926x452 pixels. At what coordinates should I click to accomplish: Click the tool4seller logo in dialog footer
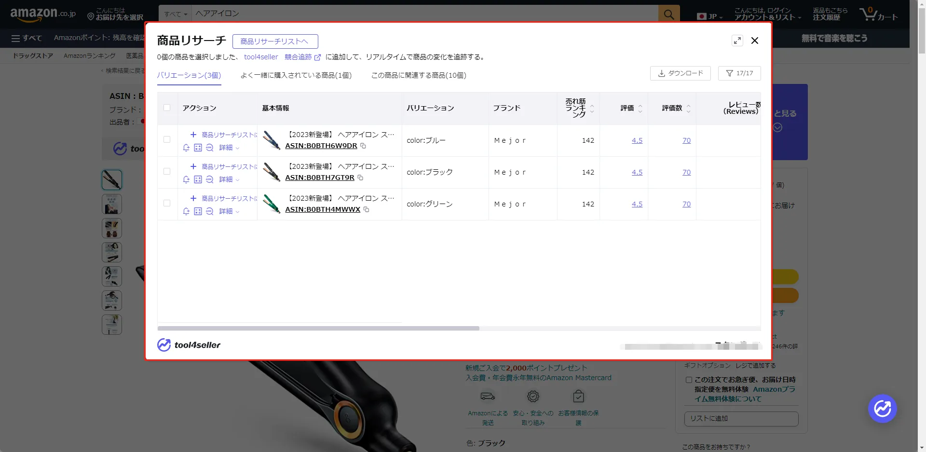(189, 345)
